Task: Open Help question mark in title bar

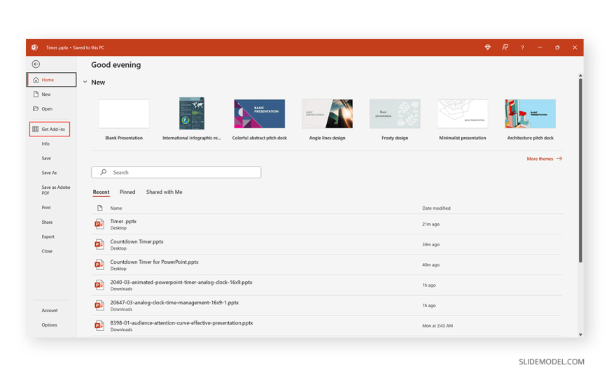Action: pos(522,48)
